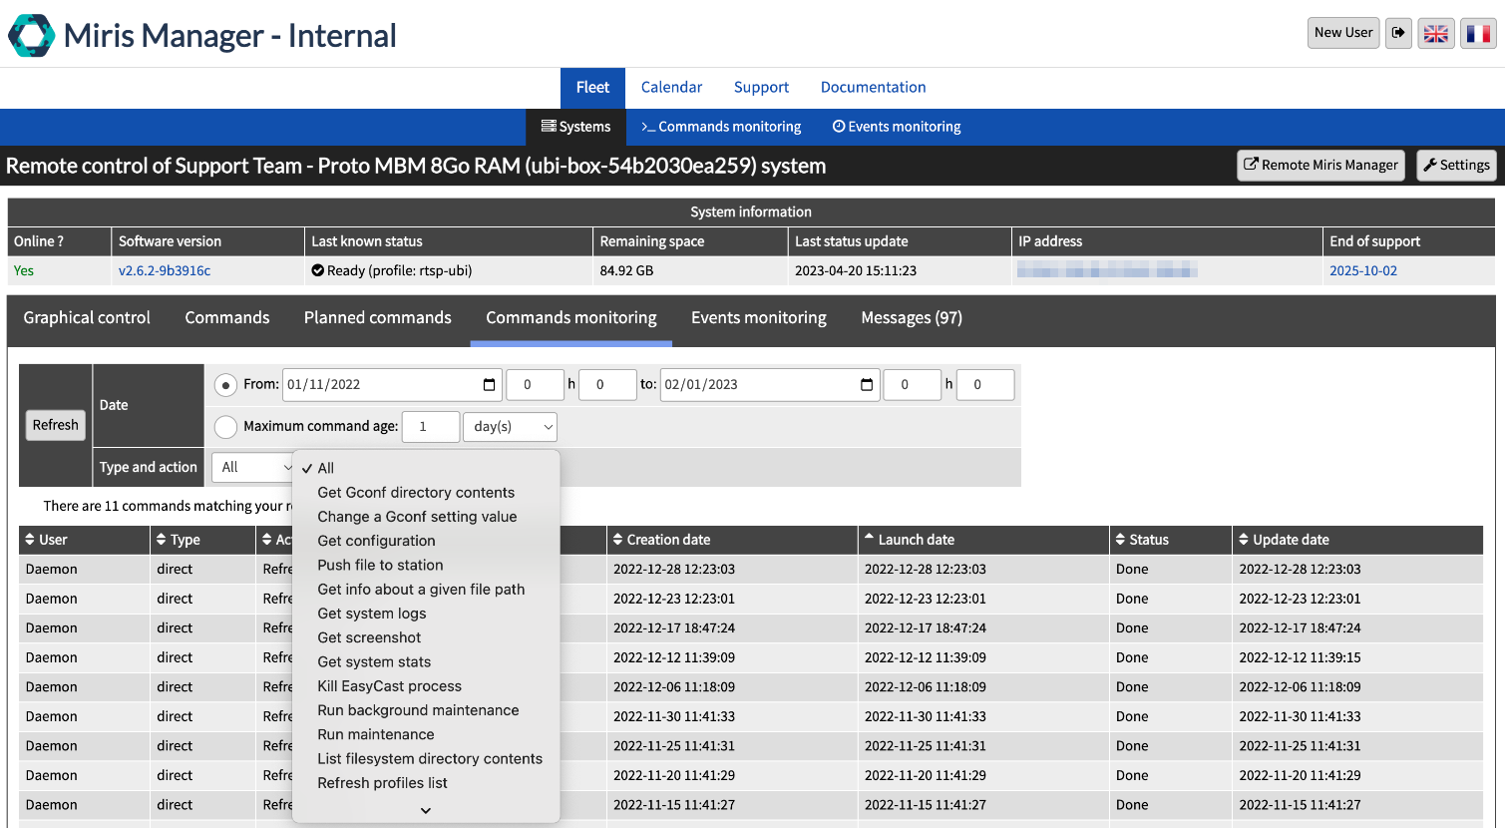
Task: Choose Get info about a given file path
Action: point(427,590)
